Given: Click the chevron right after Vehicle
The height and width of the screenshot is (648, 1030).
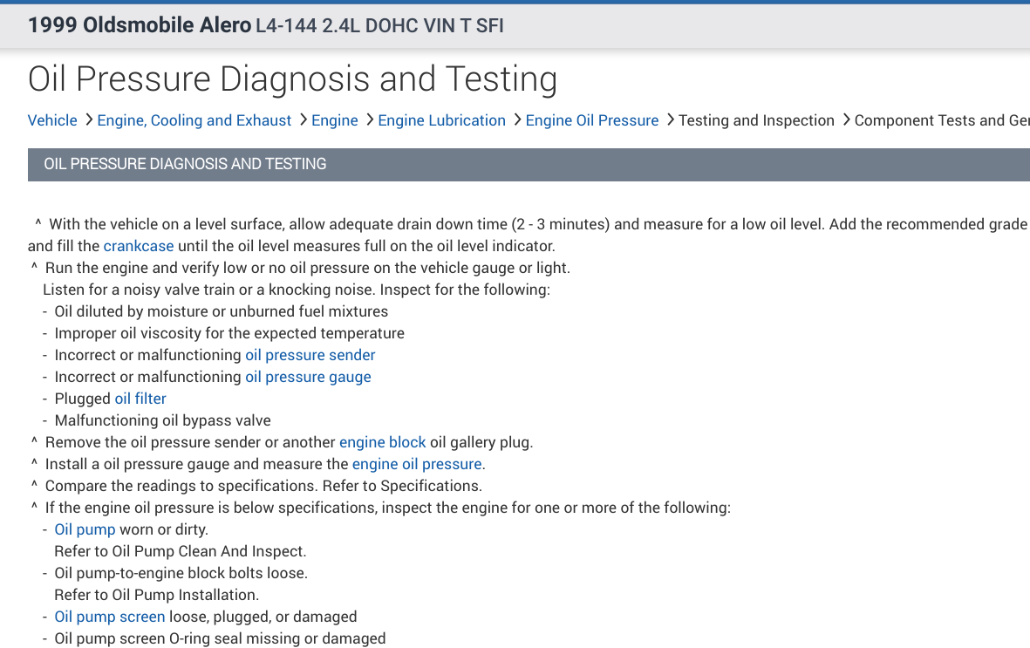Looking at the screenshot, I should [88, 120].
